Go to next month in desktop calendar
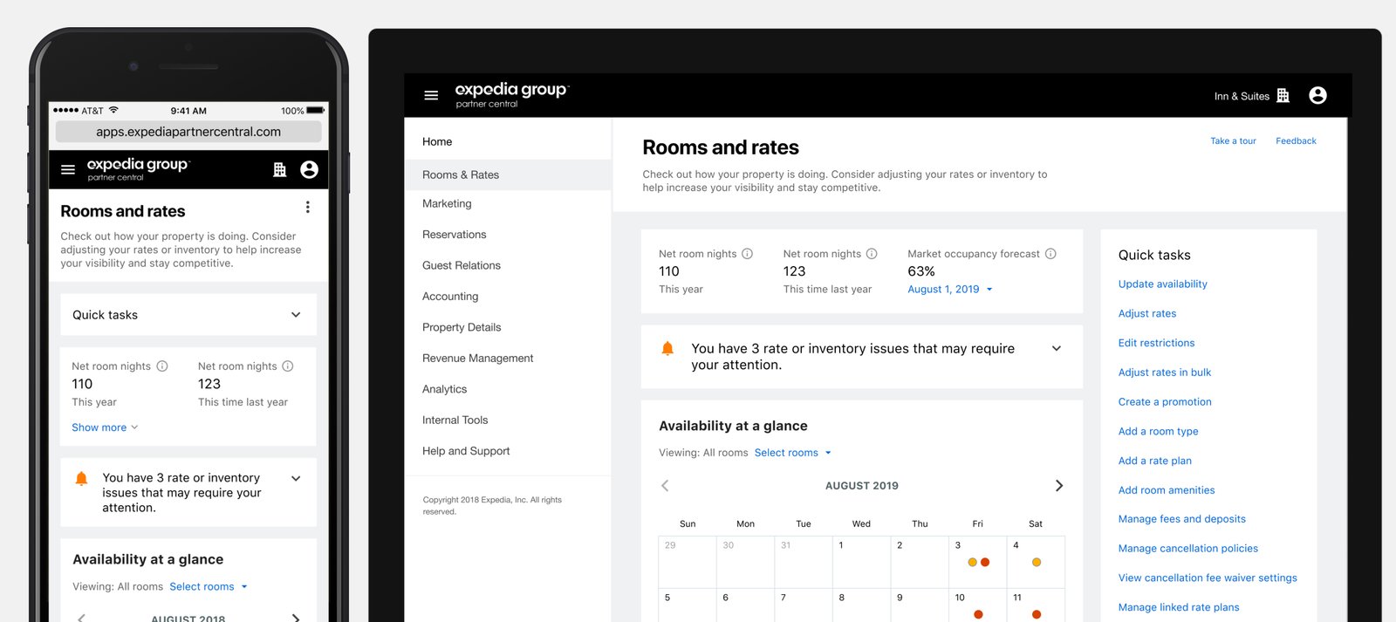1396x622 pixels. 1058,486
